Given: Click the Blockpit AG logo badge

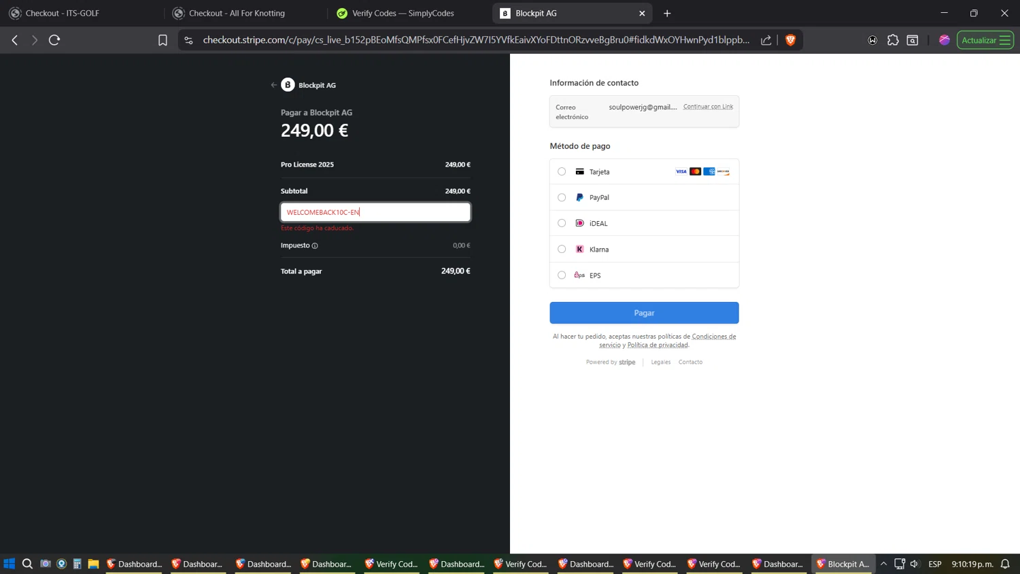Looking at the screenshot, I should pos(288,84).
